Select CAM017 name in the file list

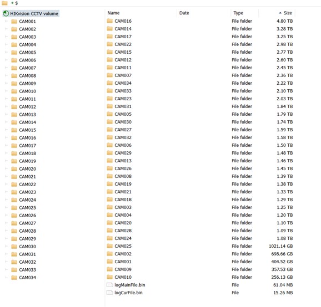point(123,37)
